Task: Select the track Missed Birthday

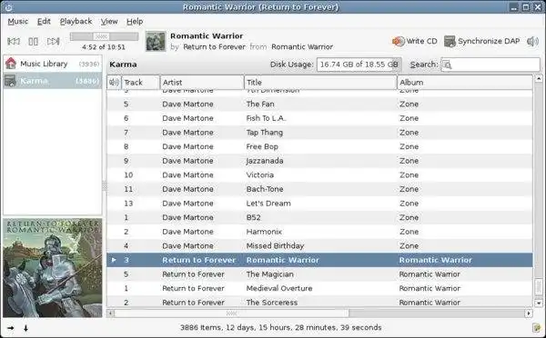Action: click(319, 246)
